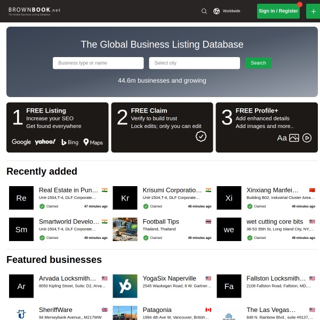Click the India flag beside Real Estate in Pun...
The height and width of the screenshot is (320, 320).
[x=105, y=190]
